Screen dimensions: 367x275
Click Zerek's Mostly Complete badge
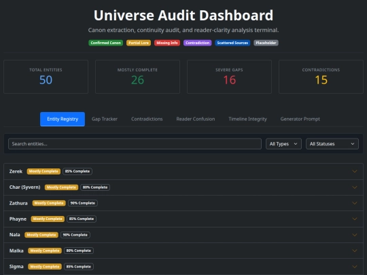[x=43, y=171]
